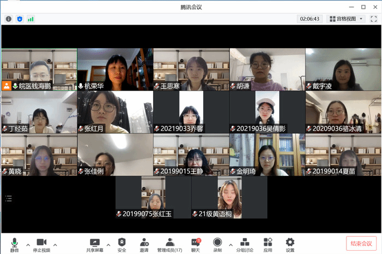Start screen sharing (共享屏幕)

tap(95, 244)
